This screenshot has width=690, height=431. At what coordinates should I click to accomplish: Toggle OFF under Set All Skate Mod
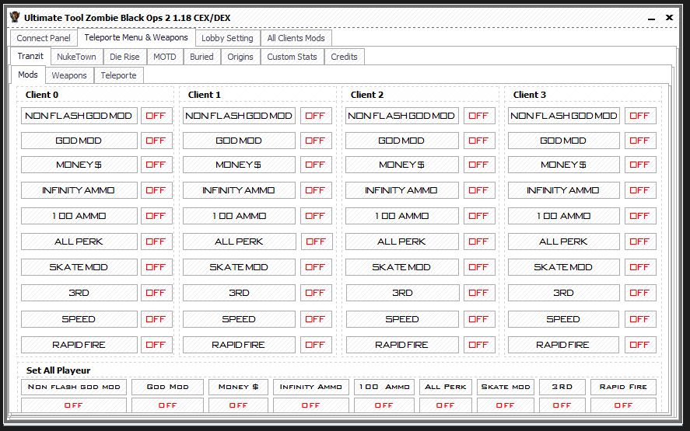506,405
